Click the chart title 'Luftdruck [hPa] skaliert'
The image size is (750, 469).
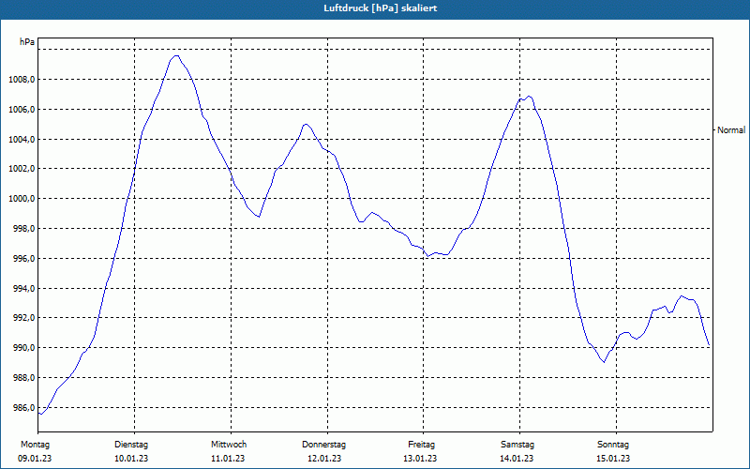[x=381, y=8]
